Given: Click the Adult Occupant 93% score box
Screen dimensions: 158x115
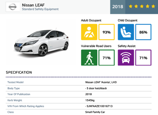Looking at the screenshot, I should (x=107, y=32).
